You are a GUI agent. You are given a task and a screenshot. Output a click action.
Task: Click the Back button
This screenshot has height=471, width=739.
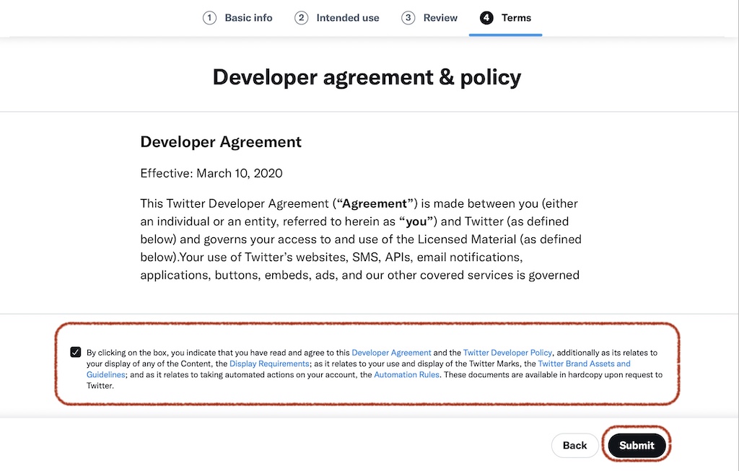[575, 446]
